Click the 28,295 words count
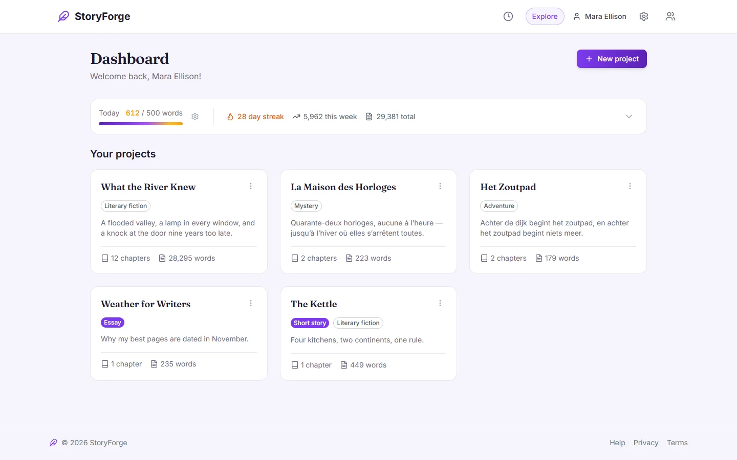Screen dimensions: 737x460 pos(192,258)
